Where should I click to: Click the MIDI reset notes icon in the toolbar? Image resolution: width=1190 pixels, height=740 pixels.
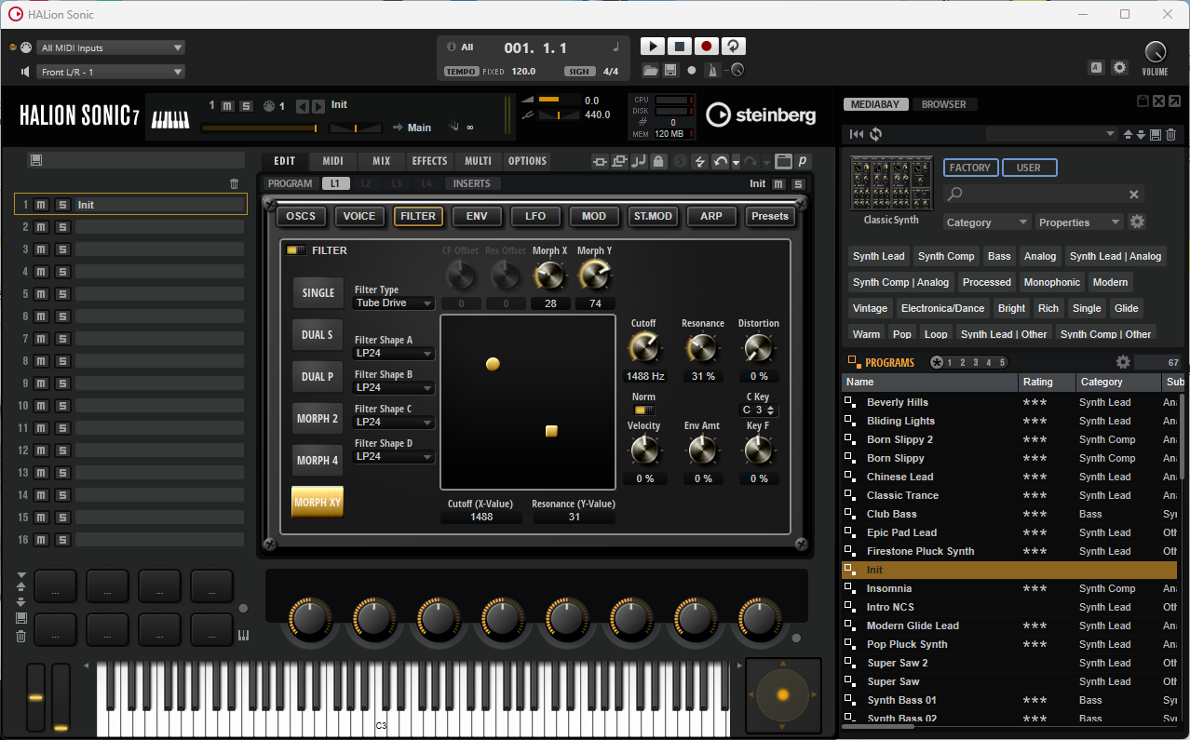pyautogui.click(x=639, y=161)
